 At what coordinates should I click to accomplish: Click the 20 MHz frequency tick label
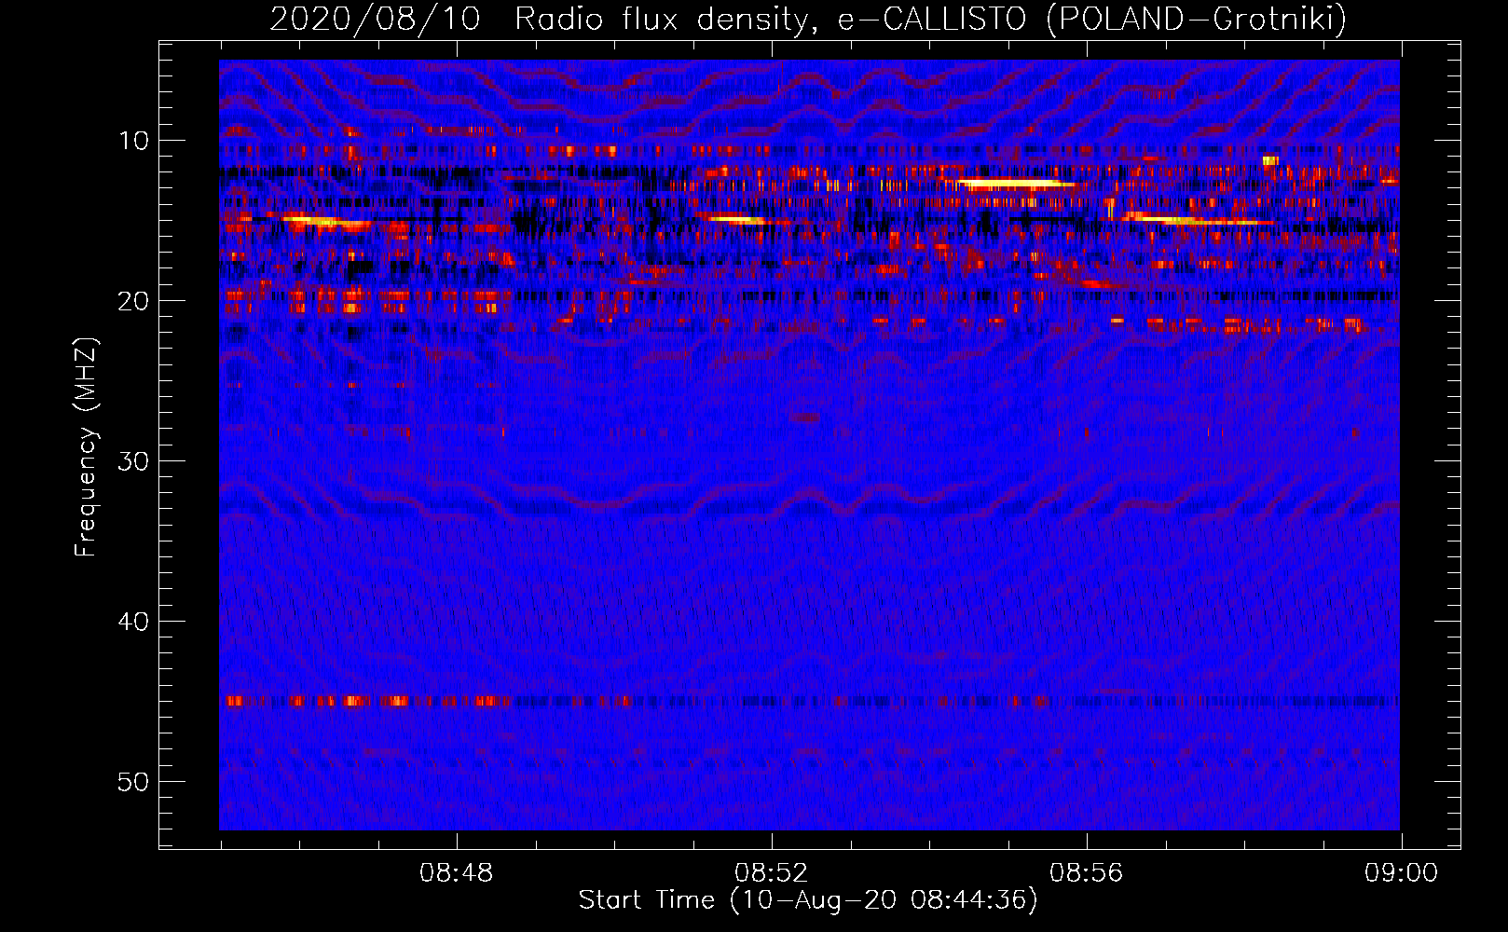(133, 301)
